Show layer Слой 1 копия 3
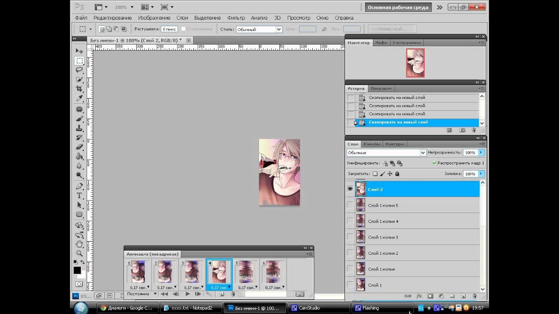The height and width of the screenshot is (314, 559). click(350, 237)
